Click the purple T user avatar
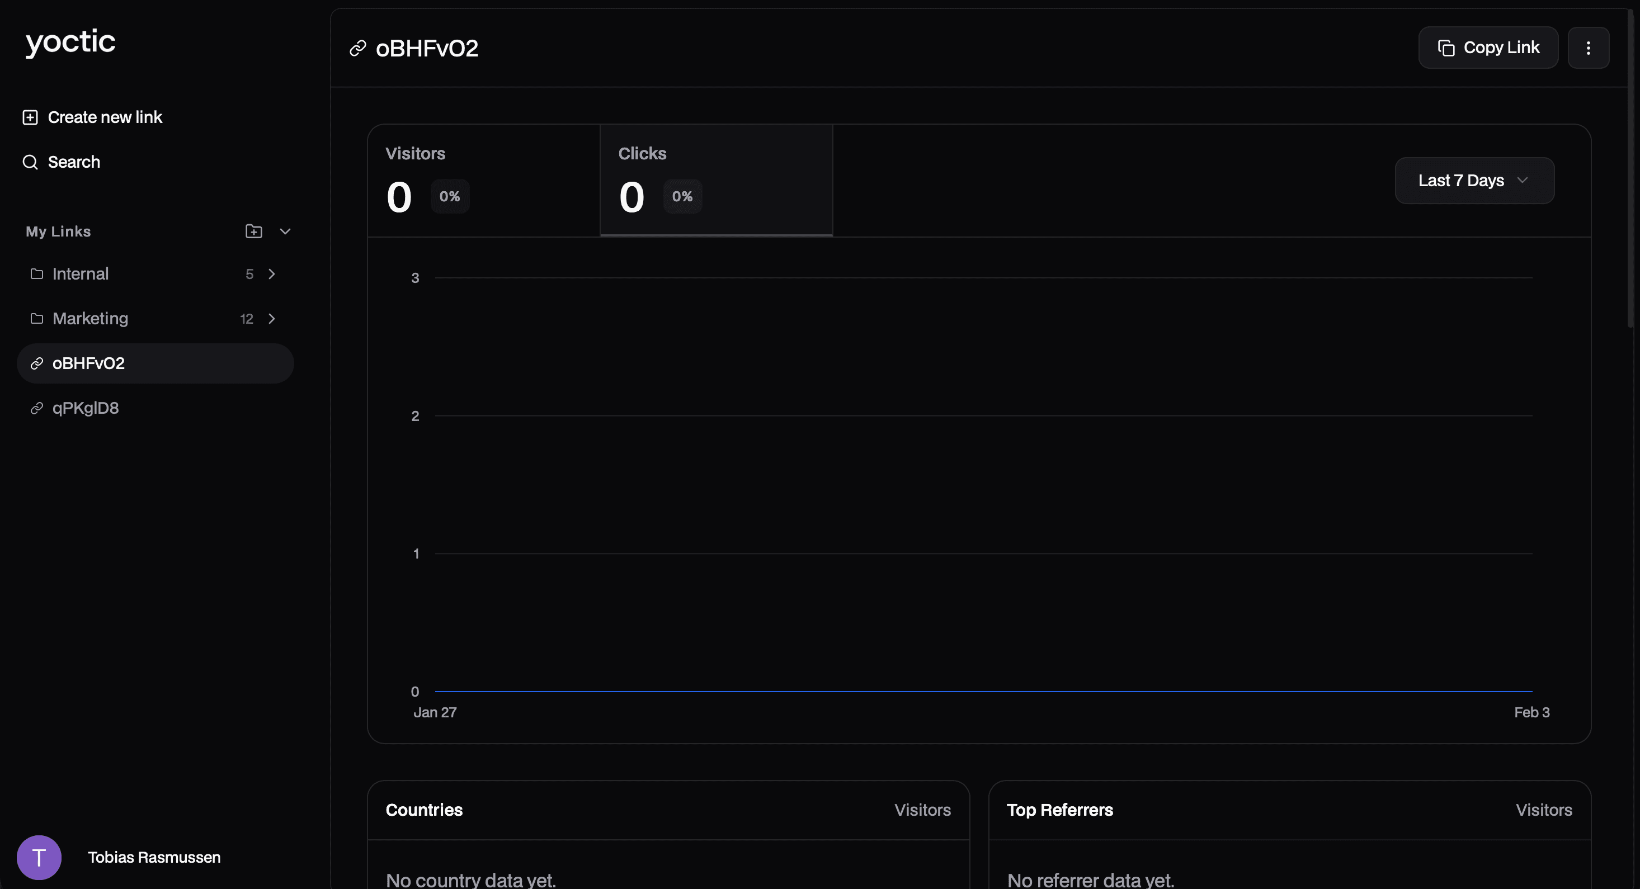 click(39, 857)
